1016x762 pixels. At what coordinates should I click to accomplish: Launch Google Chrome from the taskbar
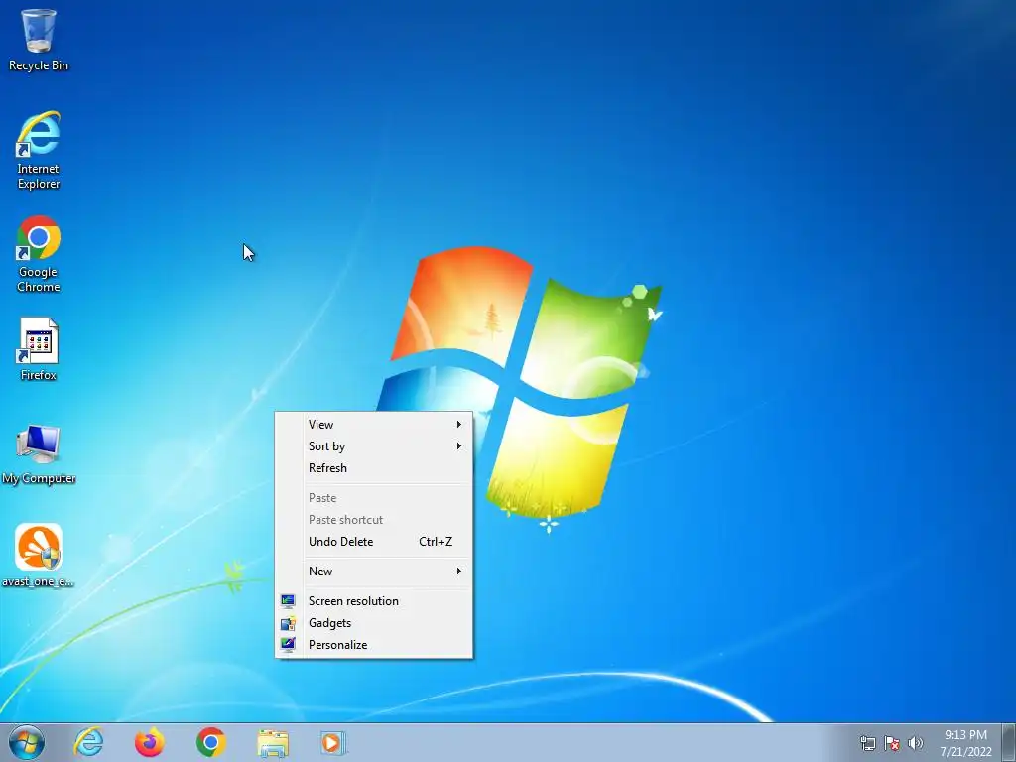[x=211, y=742]
